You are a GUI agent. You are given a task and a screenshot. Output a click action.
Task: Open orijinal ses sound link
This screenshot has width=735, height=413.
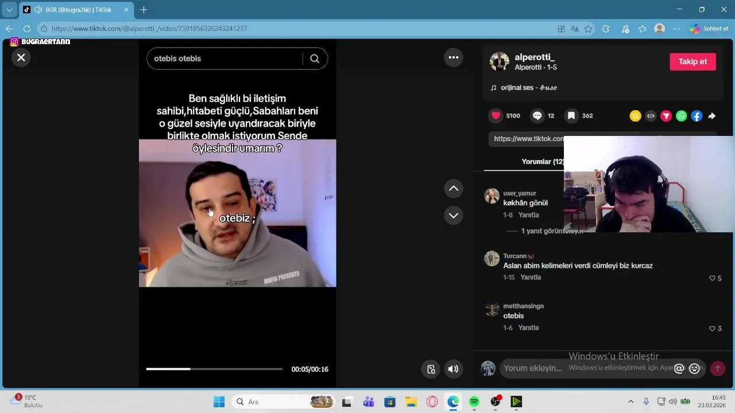pos(528,88)
